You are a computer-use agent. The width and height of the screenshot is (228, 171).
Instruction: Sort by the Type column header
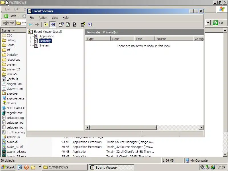[98, 39]
